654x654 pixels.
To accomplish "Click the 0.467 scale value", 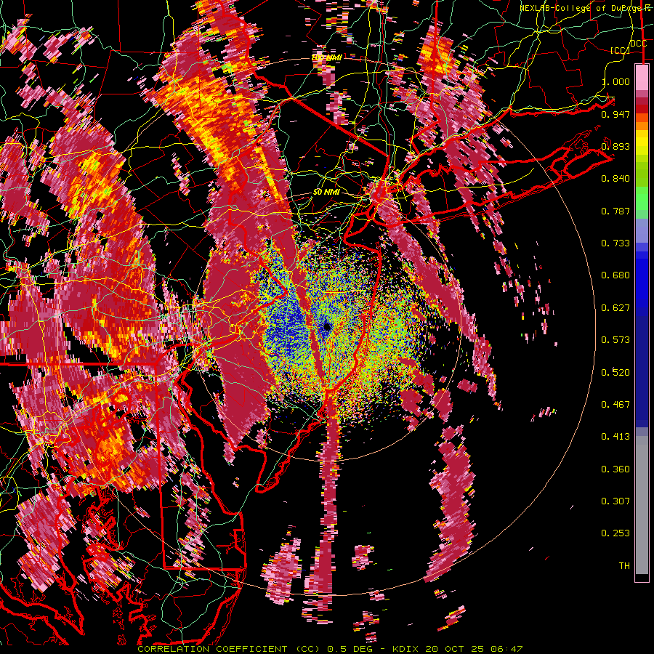I will pos(615,405).
